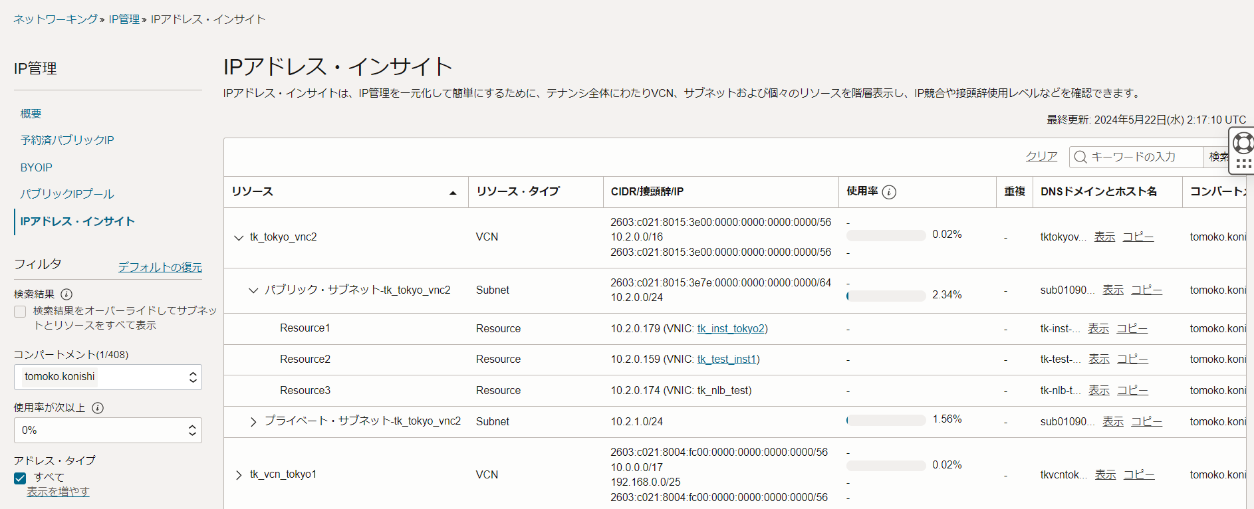Click the 2.34% usage bar
The width and height of the screenshot is (1254, 509).
tap(886, 296)
